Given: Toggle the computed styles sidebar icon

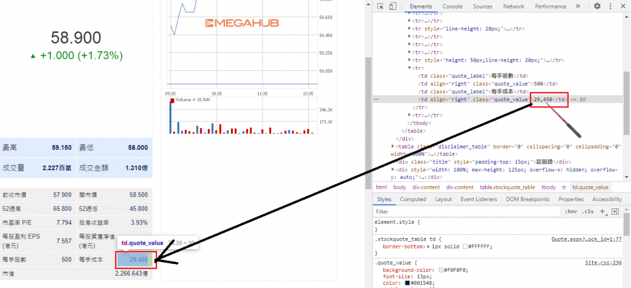Looking at the screenshot, I should [615, 212].
